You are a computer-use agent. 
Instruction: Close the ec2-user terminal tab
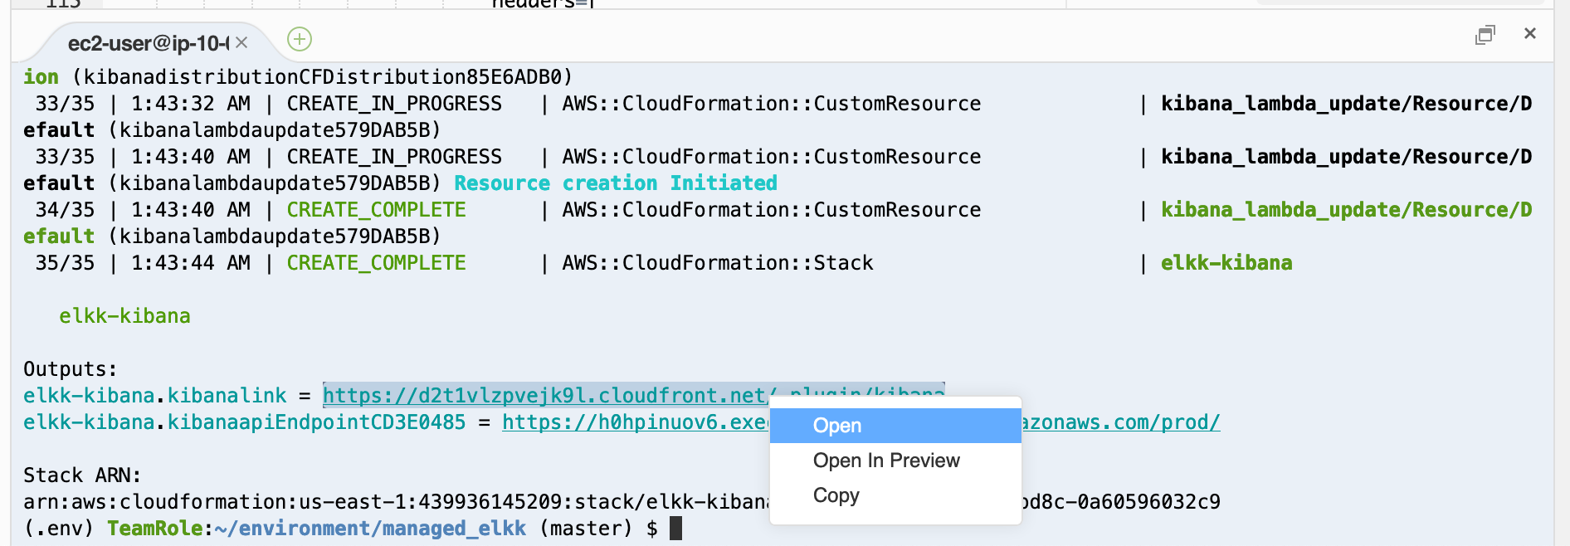[x=241, y=42]
